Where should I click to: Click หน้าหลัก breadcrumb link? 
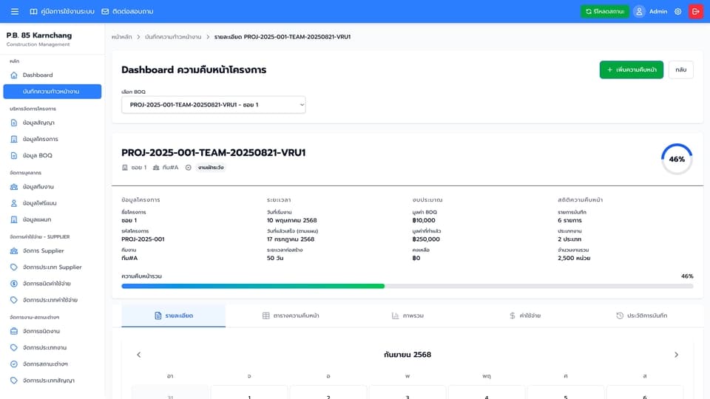pos(121,37)
